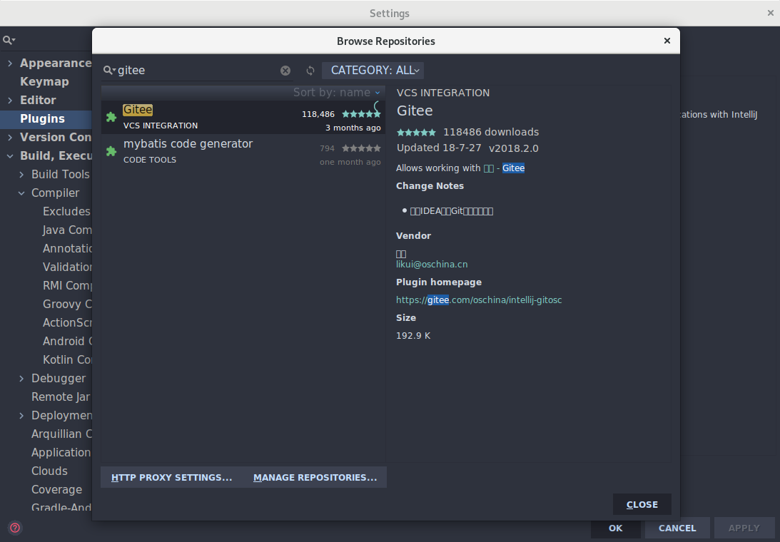Focus the plugin search field containing gitee
This screenshot has width=780, height=542.
pos(198,71)
